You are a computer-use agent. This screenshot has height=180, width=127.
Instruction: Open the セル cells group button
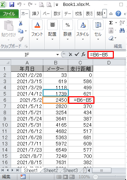(98, 30)
